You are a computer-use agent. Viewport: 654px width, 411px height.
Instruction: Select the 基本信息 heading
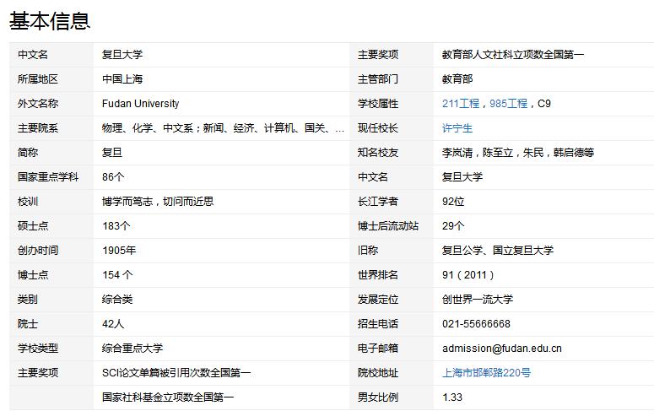coord(50,21)
